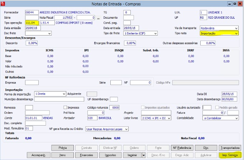
Task: Toggle the Pedido gerado checkbox
Action: 217,107
